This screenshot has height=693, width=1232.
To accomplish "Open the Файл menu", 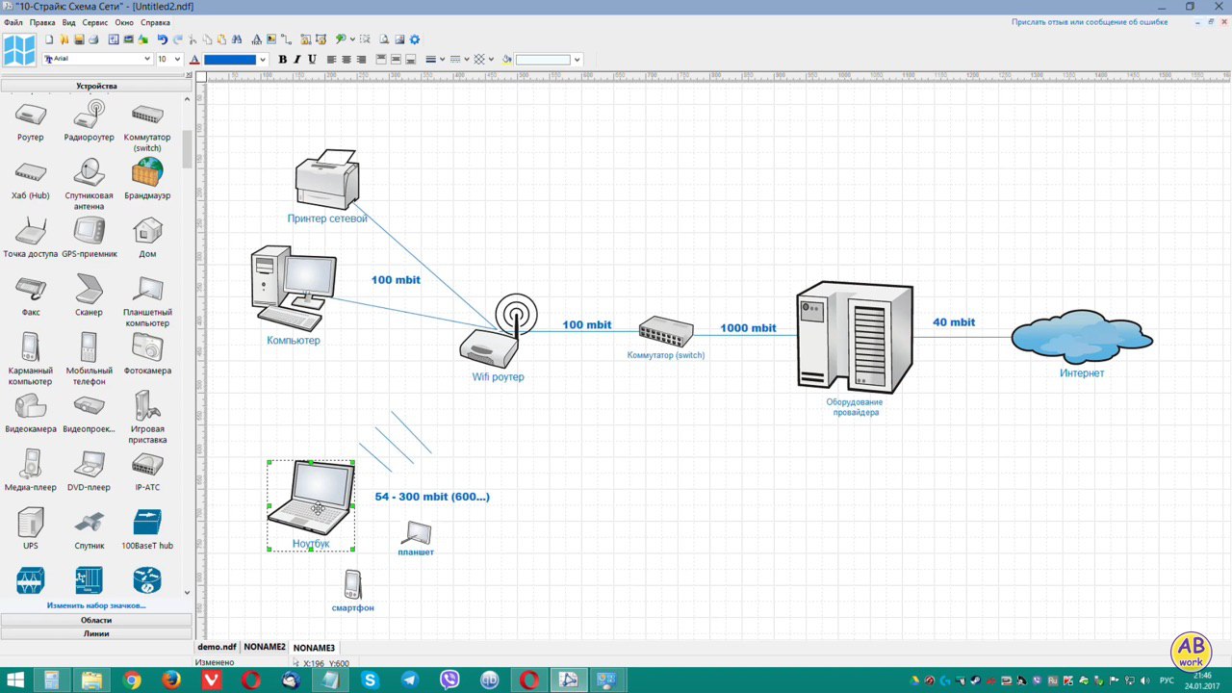I will coord(13,22).
